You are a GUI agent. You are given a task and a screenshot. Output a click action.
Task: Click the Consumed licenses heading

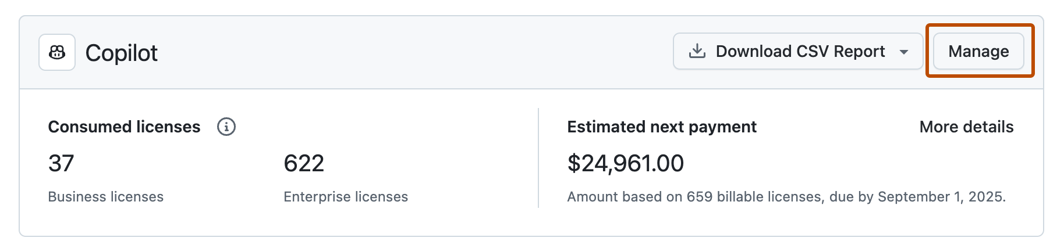pyautogui.click(x=124, y=127)
